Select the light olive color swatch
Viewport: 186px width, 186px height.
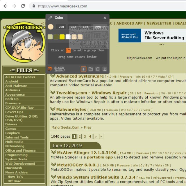pyautogui.click(x=50, y=37)
